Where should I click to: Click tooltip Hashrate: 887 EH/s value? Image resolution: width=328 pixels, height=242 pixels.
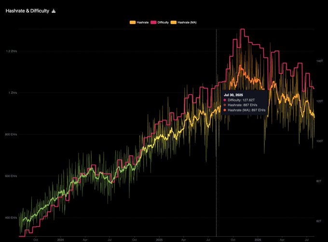click(x=243, y=105)
